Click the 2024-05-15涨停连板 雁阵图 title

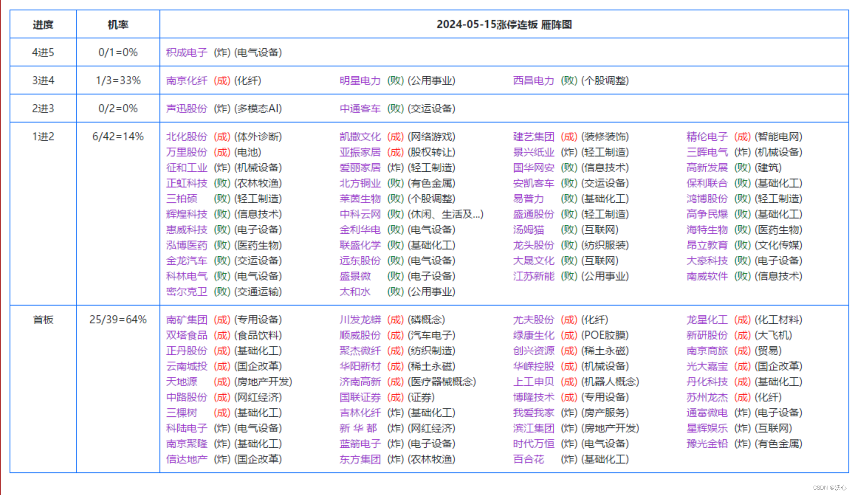pos(504,25)
